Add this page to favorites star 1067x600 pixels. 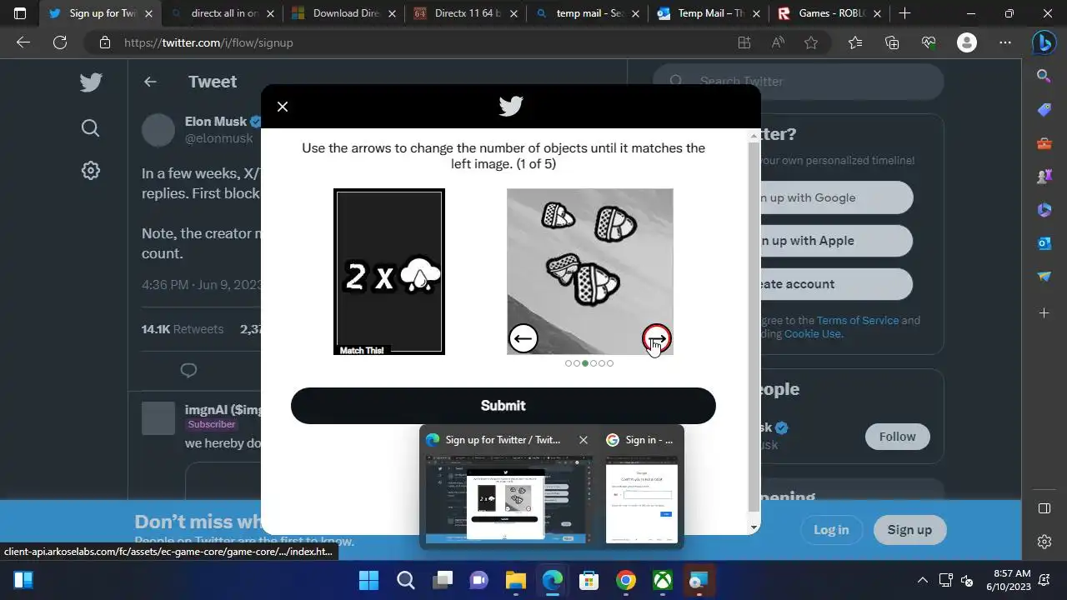pyautogui.click(x=811, y=42)
